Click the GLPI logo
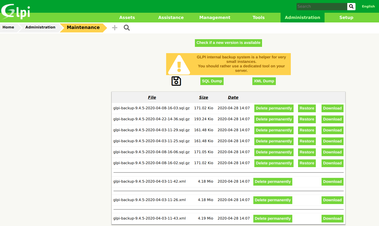The height and width of the screenshot is (226, 379). pos(15,11)
